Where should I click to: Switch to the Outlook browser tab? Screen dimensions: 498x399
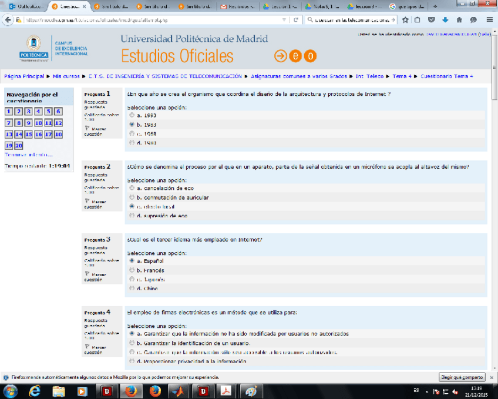25,6
